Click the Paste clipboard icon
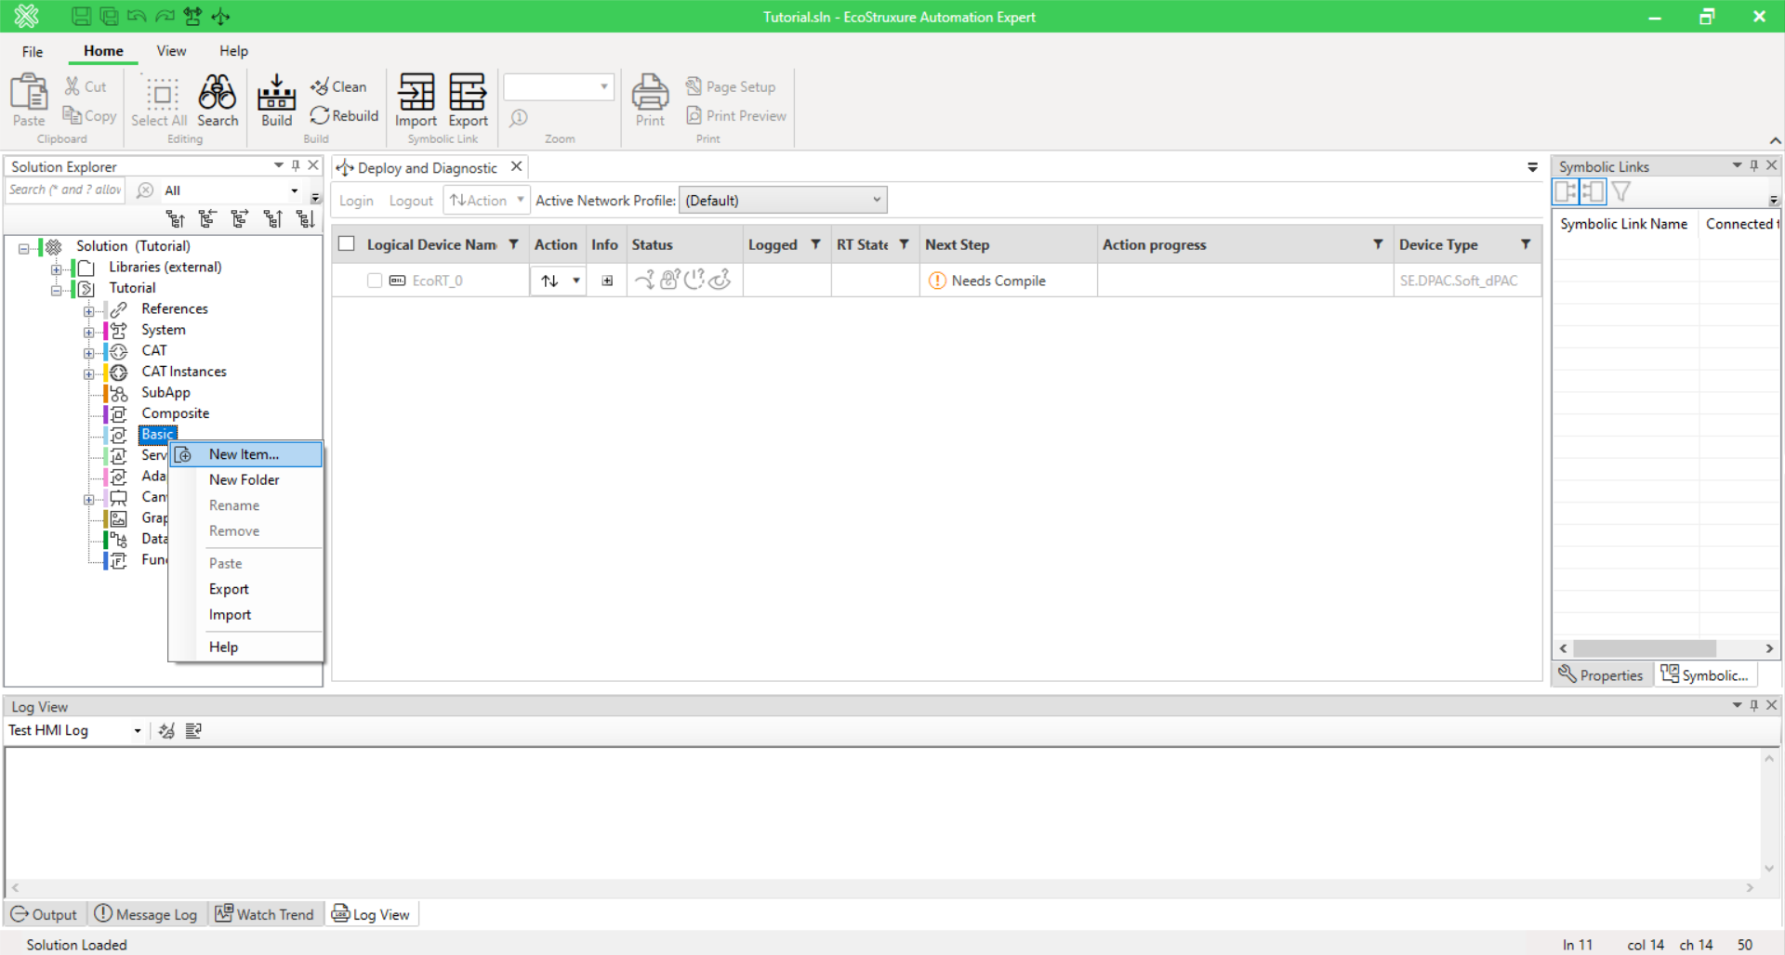The height and width of the screenshot is (955, 1785). coord(29,100)
